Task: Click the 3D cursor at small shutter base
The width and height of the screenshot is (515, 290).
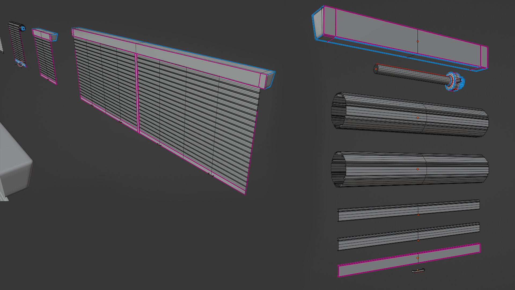Action: pos(20,64)
